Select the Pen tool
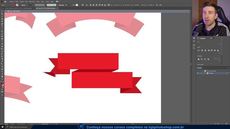The image size is (230, 129). (x=2, y=21)
